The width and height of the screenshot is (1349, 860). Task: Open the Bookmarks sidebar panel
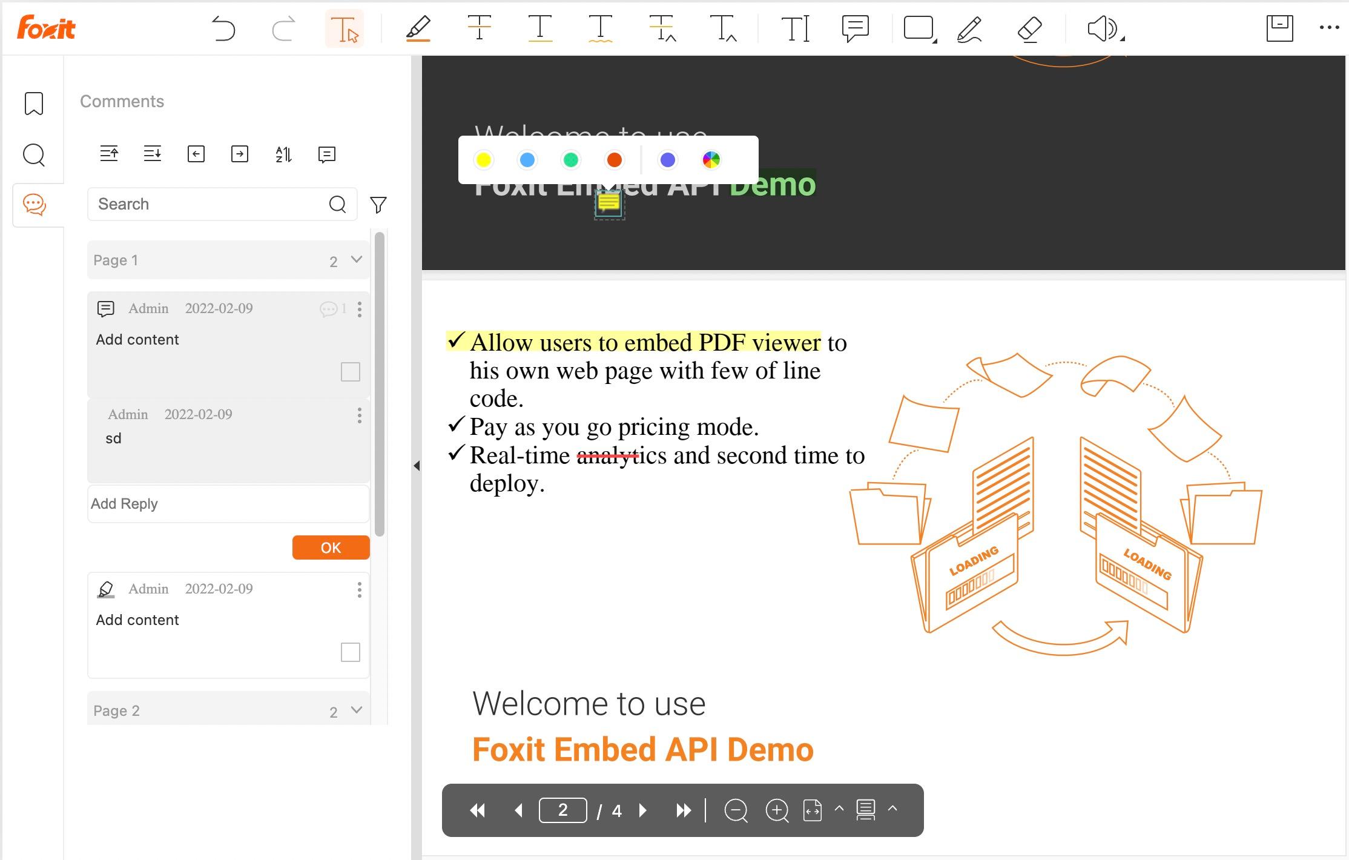point(34,104)
